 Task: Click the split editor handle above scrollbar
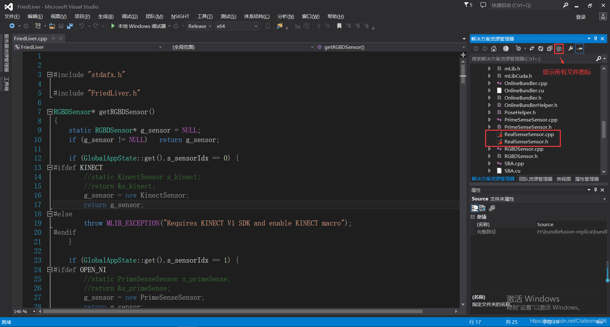point(463,55)
